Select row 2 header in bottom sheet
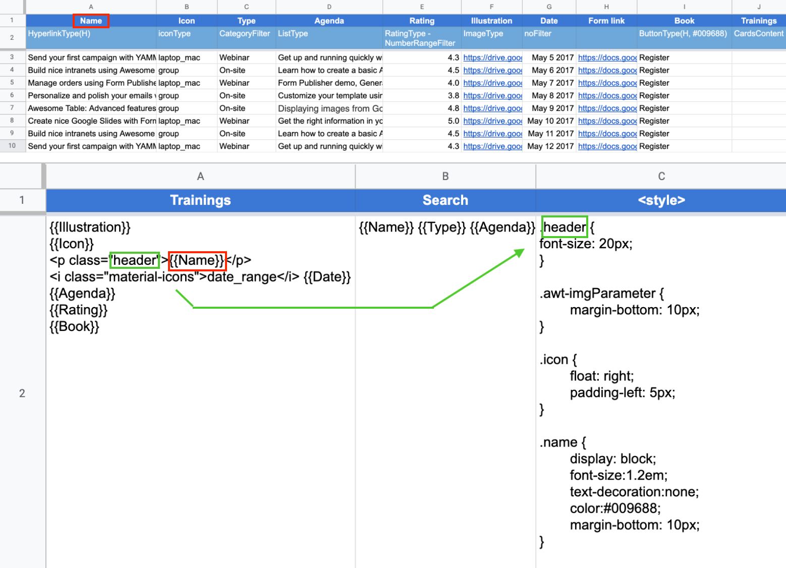The height and width of the screenshot is (568, 786). (22, 393)
